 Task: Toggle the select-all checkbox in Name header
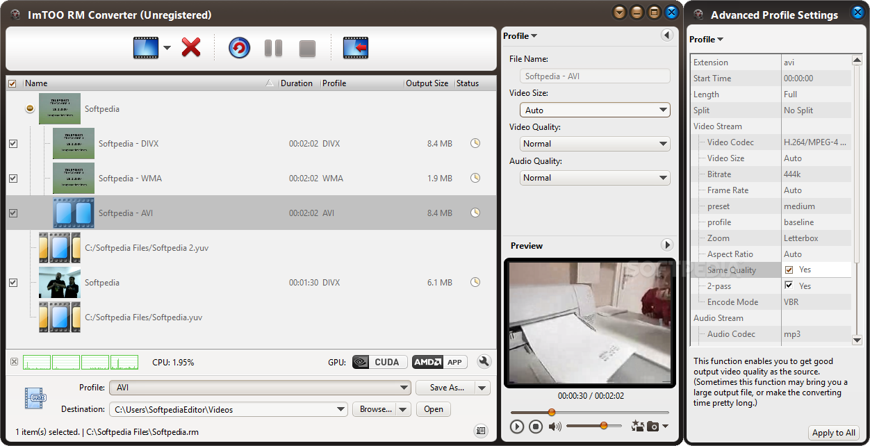click(x=13, y=83)
